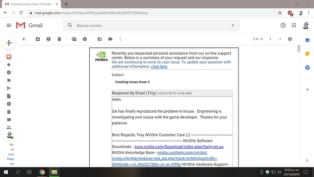The image size is (314, 177).
Task: Reload the page in Chrome
Action: 21,13
